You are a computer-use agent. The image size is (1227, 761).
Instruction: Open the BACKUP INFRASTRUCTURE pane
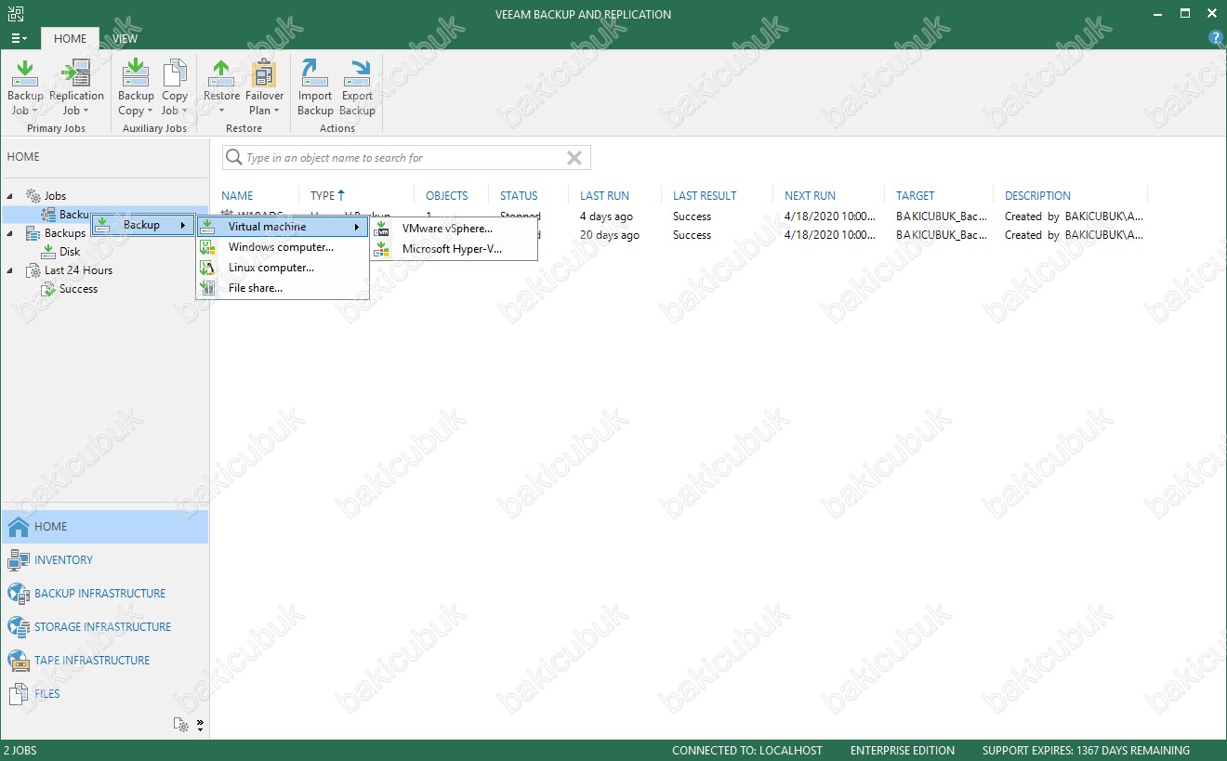[x=104, y=594]
